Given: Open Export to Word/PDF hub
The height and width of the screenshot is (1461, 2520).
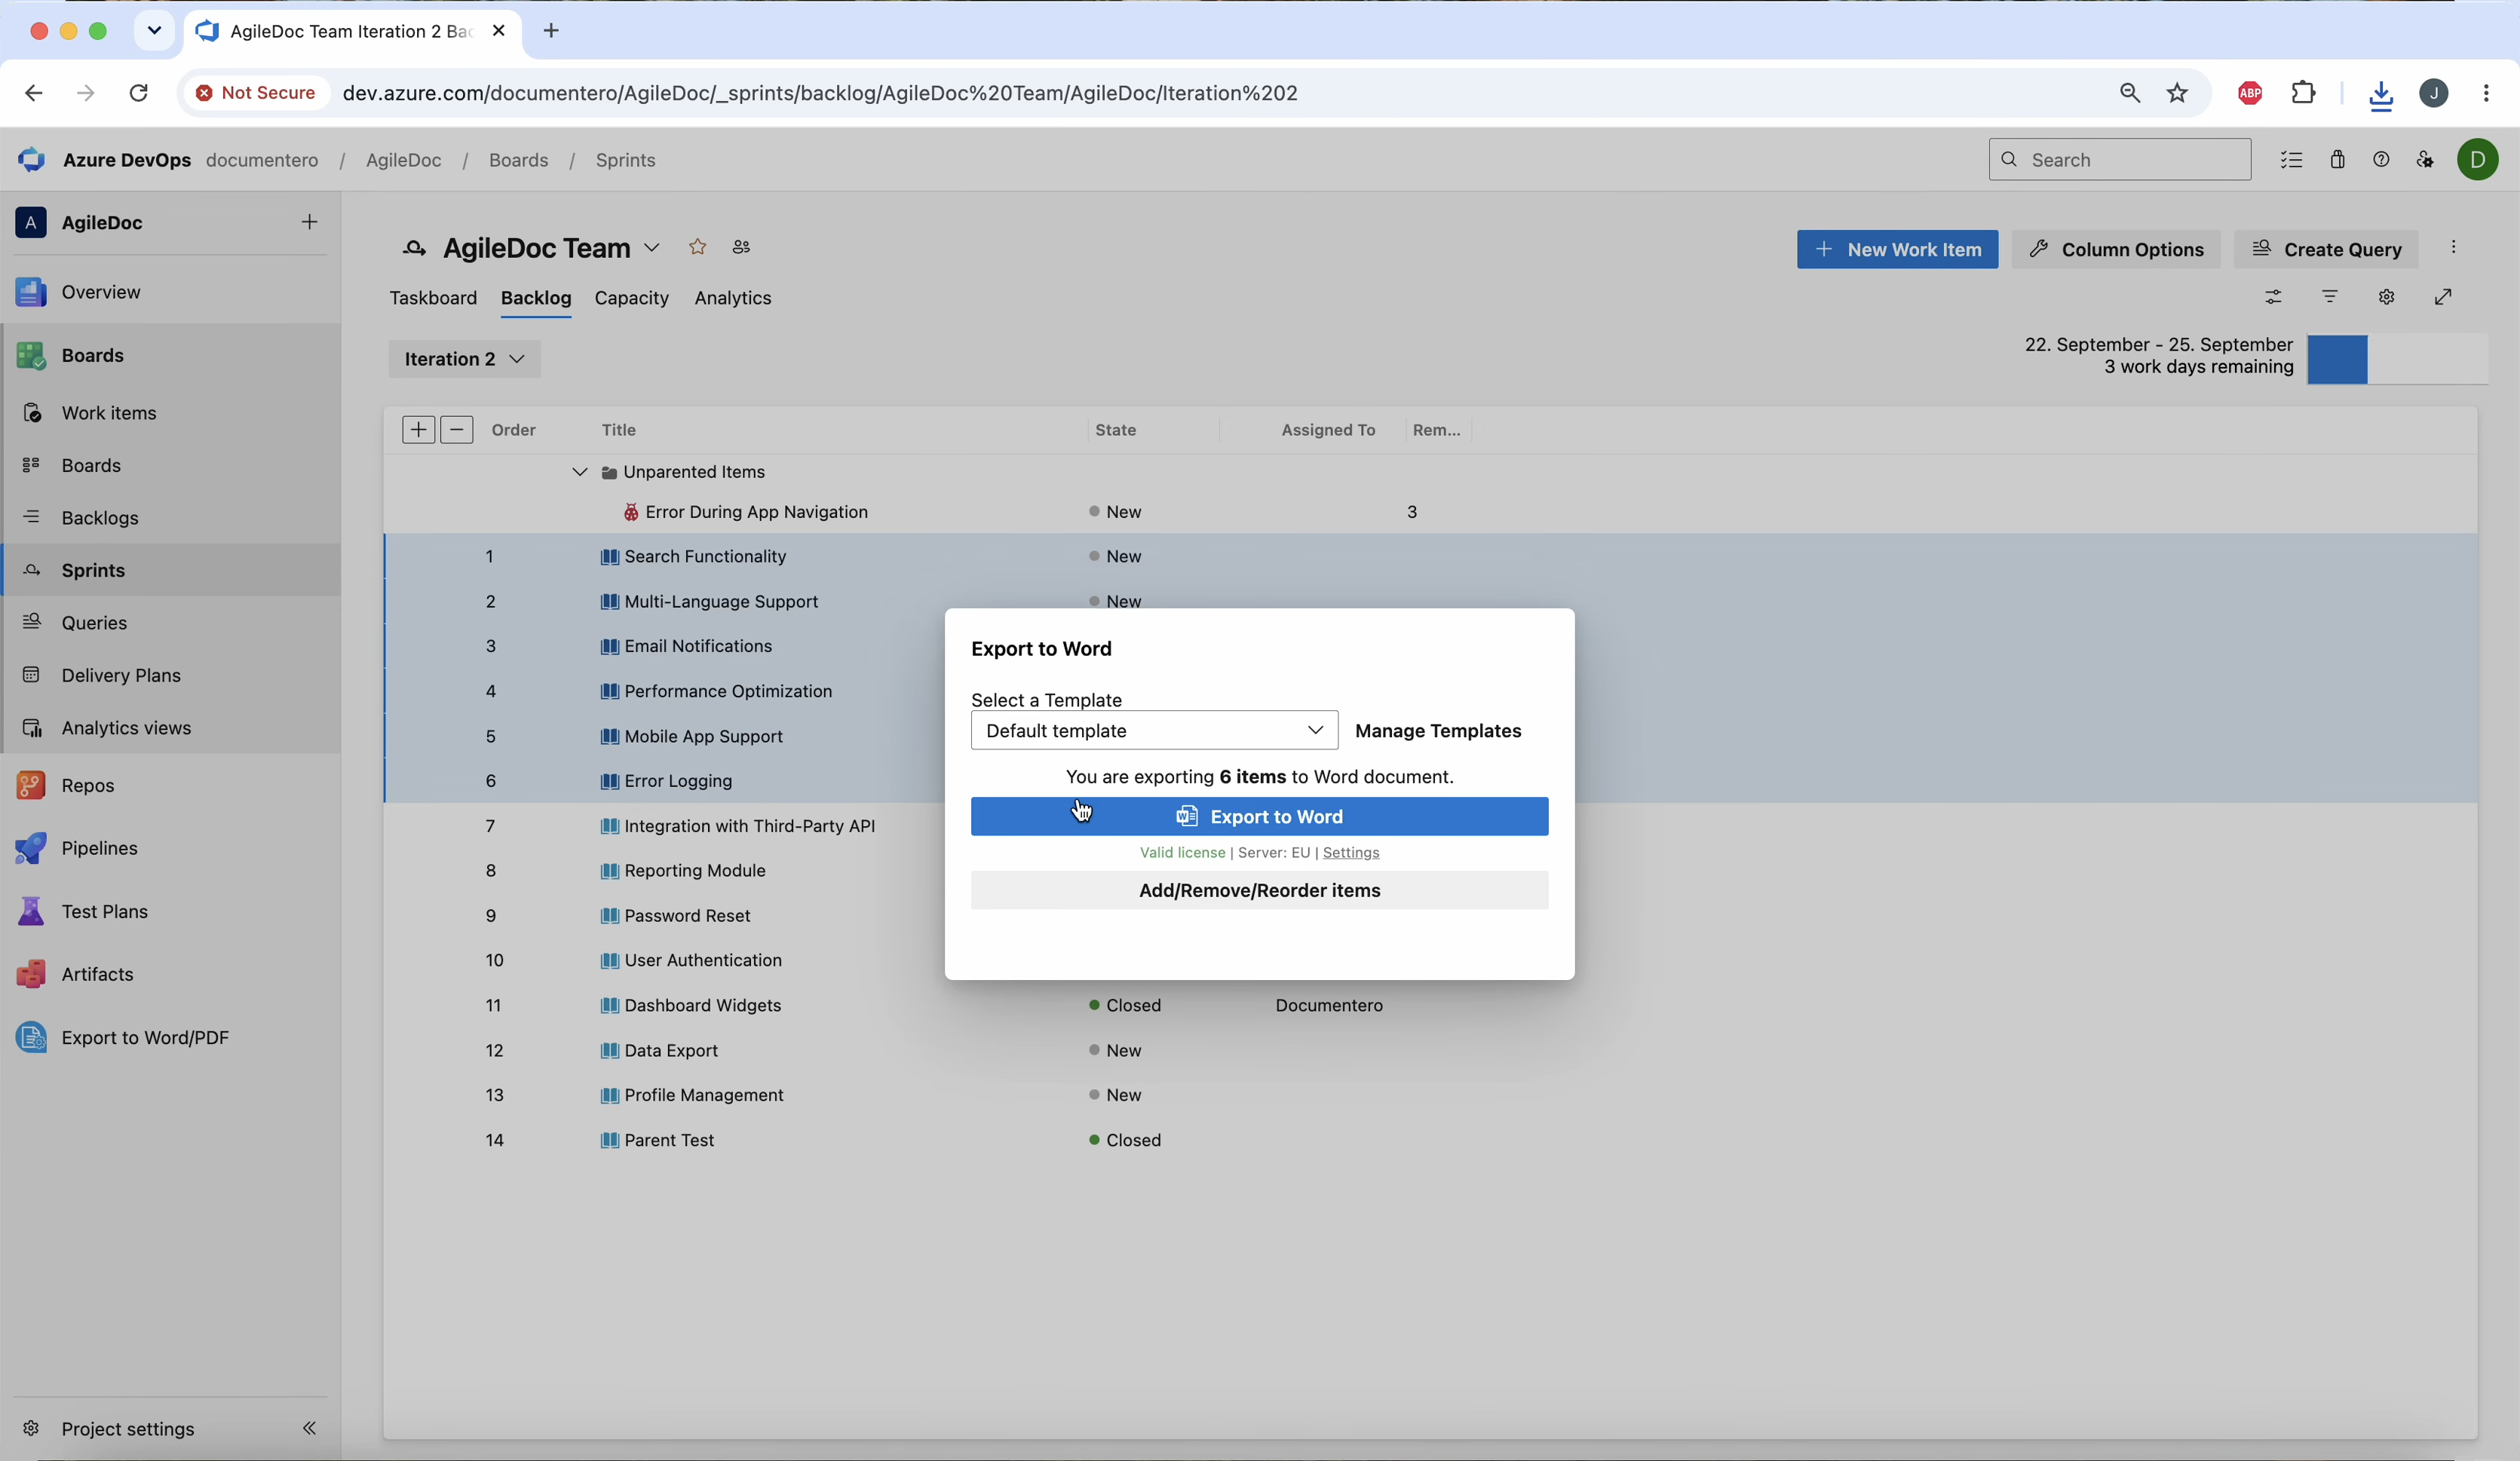Looking at the screenshot, I should pyautogui.click(x=145, y=1038).
